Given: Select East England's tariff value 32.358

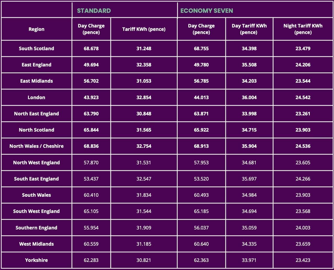Looking at the screenshot, I should [144, 65].
